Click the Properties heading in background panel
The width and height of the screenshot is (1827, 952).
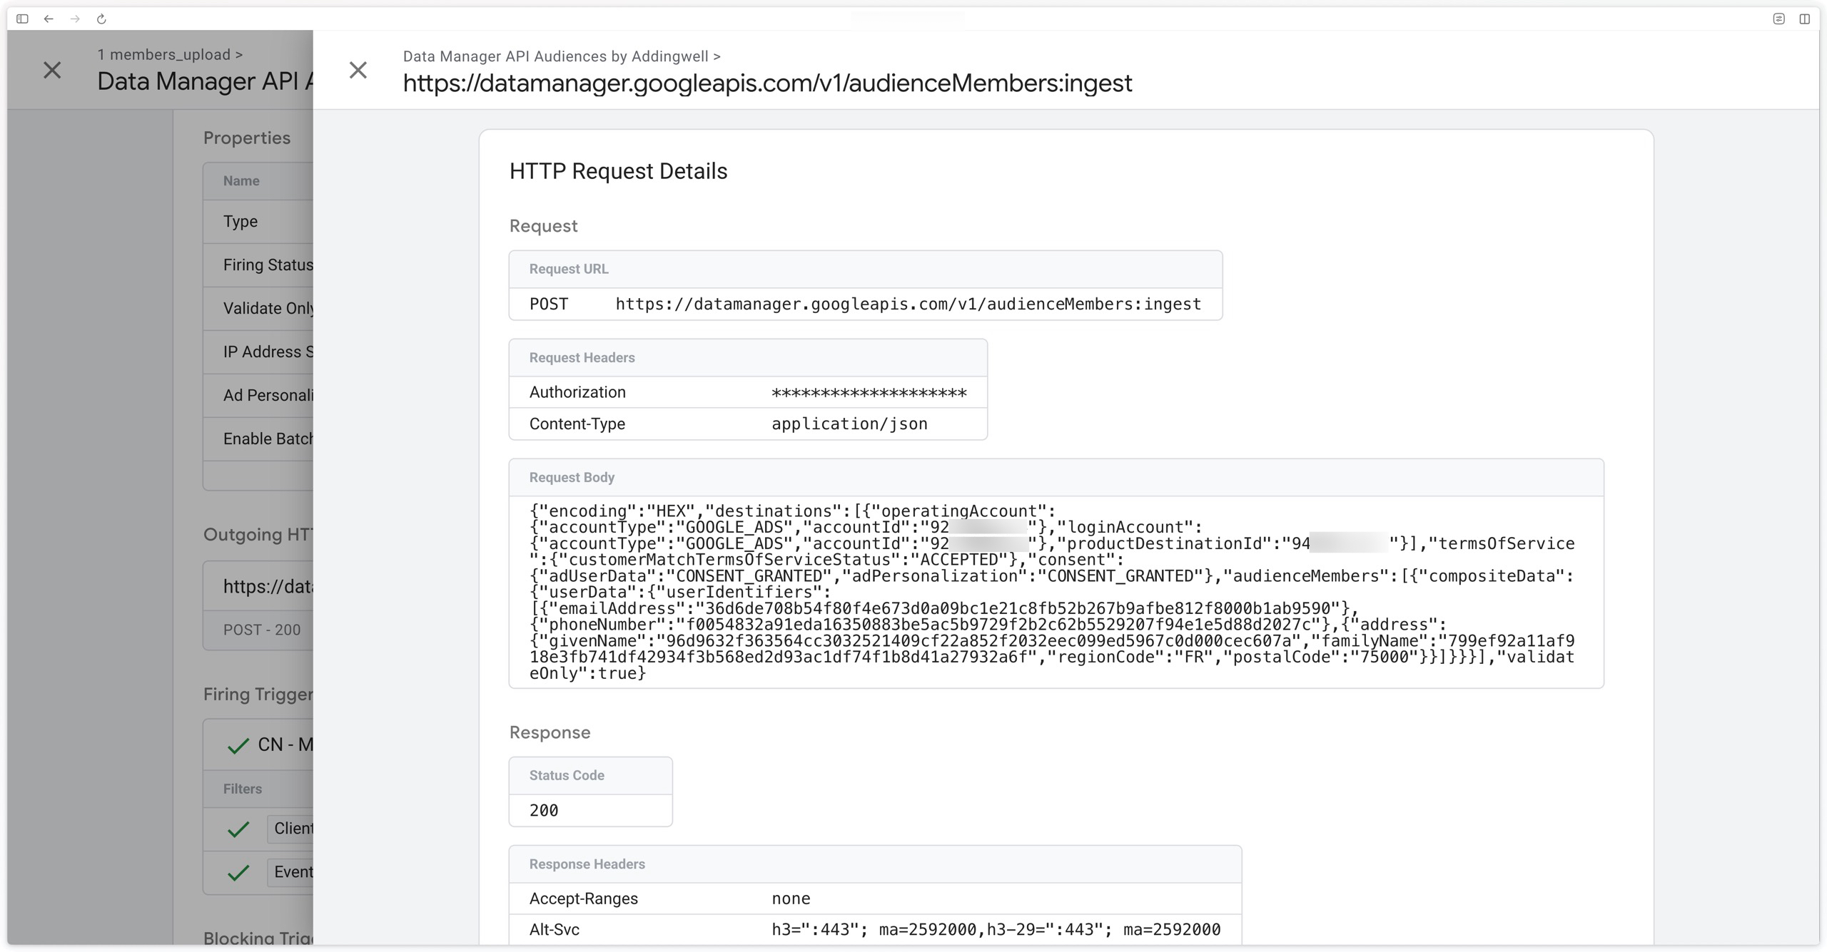[x=247, y=138]
